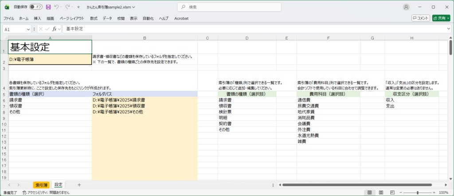Switch to the 索引簿 sheet tab
This screenshot has height=196, width=454.
pyautogui.click(x=41, y=185)
